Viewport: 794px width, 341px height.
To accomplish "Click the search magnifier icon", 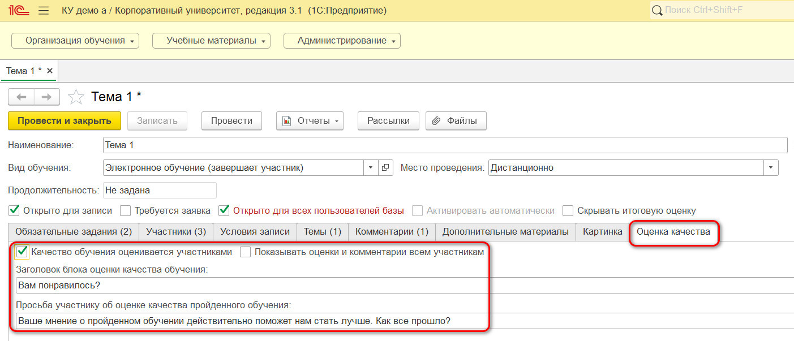I will pos(657,10).
